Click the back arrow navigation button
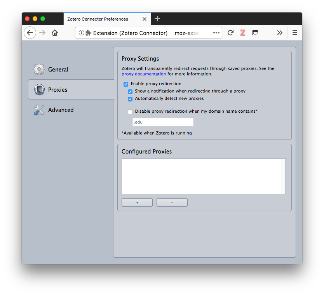 click(x=30, y=33)
